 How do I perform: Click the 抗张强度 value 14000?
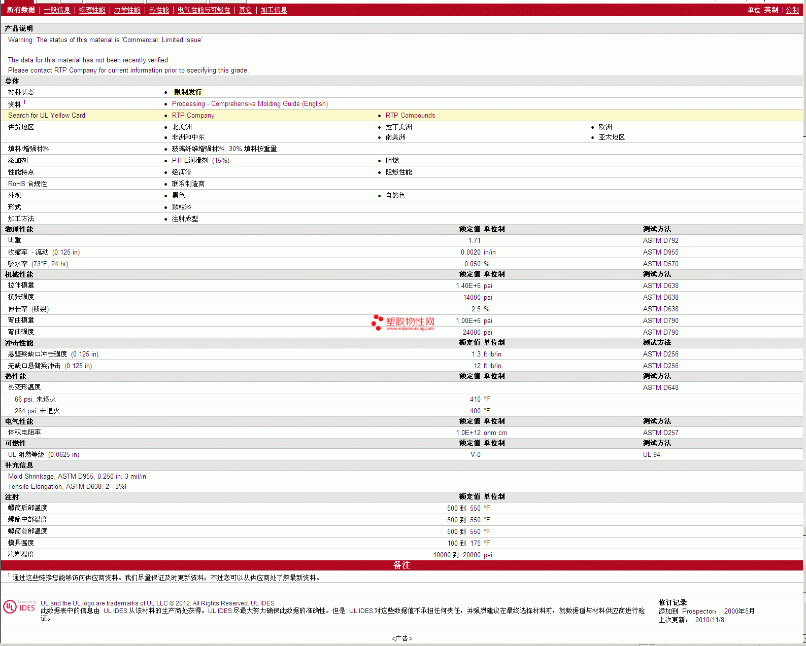coord(472,298)
